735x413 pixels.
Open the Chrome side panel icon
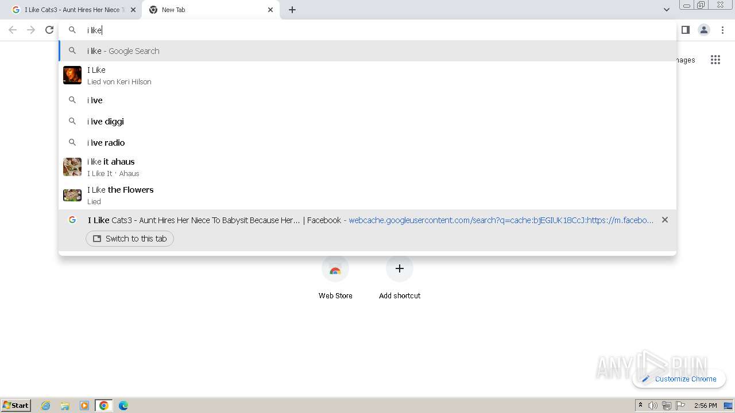685,30
